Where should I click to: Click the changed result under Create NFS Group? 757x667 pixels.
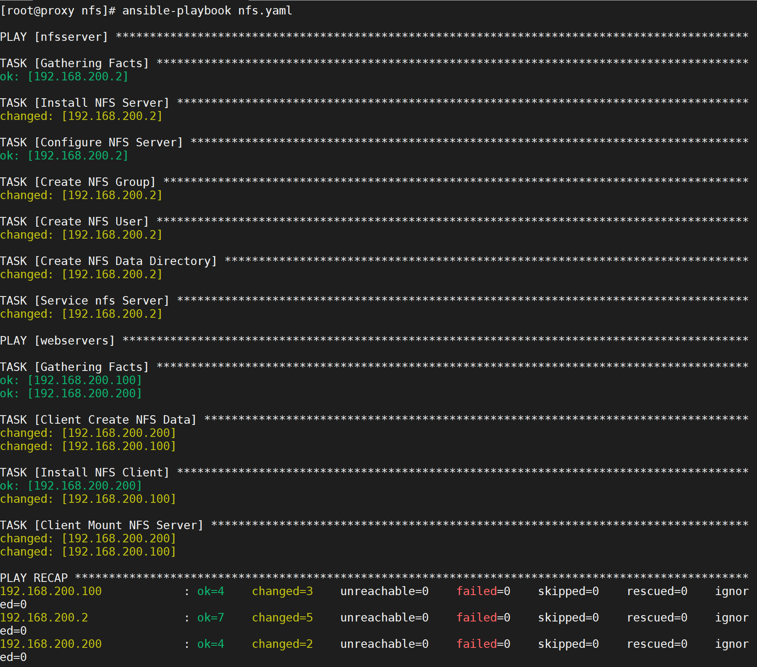click(x=81, y=195)
